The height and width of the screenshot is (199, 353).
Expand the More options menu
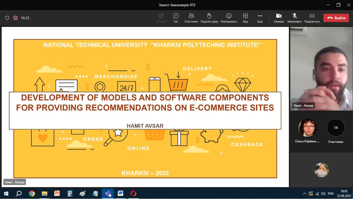click(260, 18)
